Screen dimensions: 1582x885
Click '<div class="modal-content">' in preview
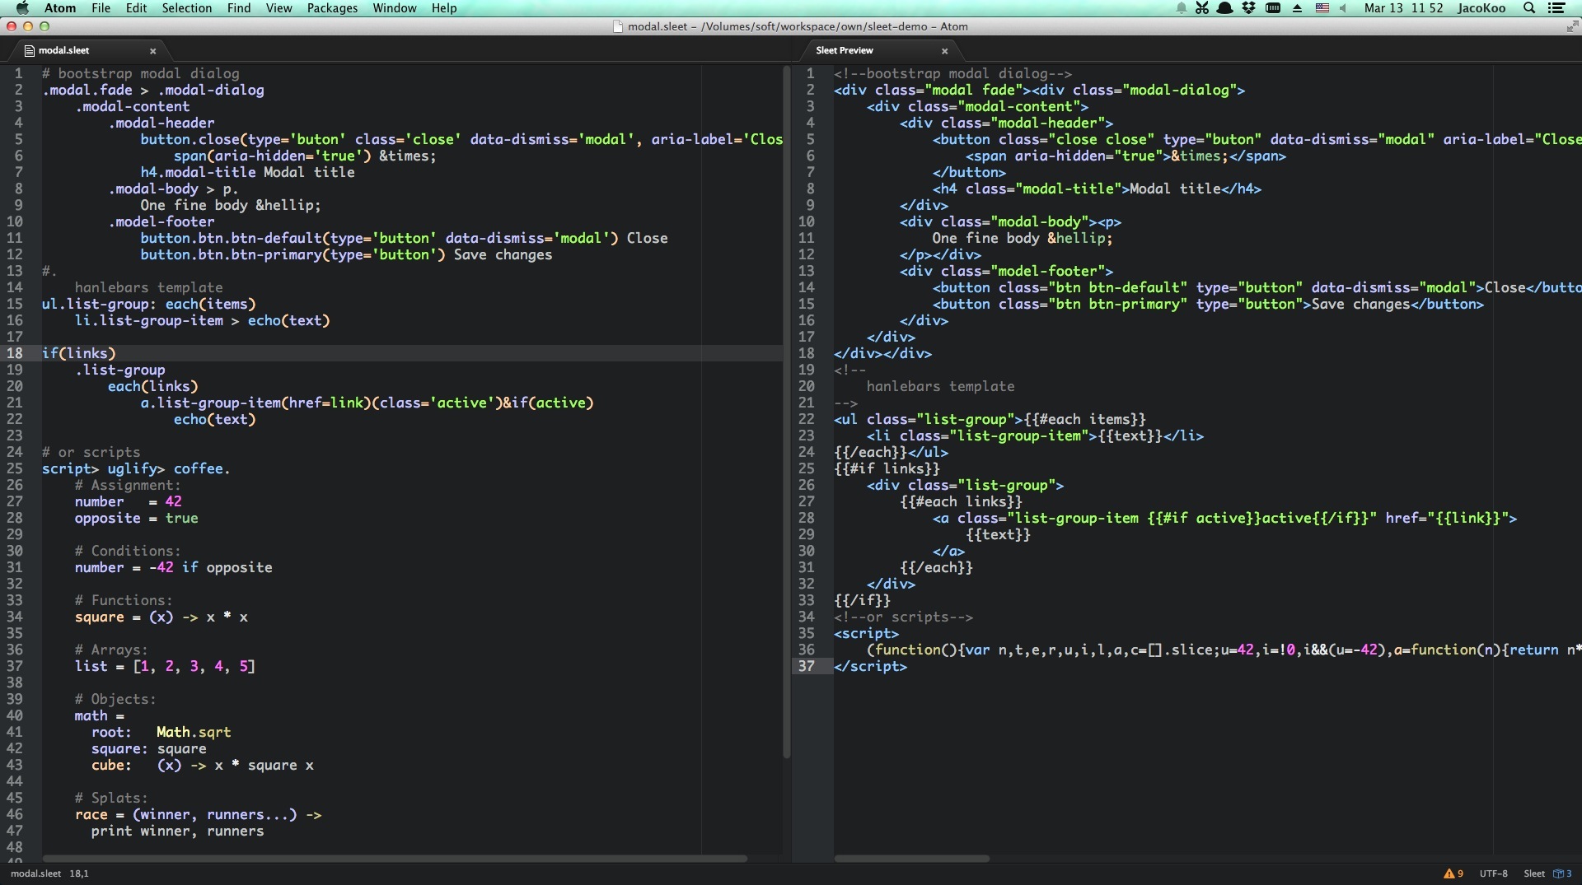pyautogui.click(x=977, y=106)
